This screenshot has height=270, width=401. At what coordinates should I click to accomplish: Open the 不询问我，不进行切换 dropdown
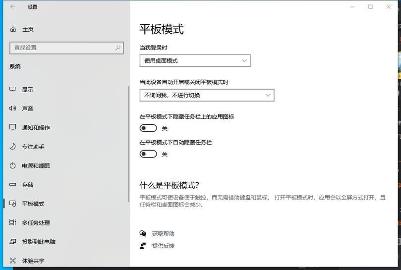[207, 96]
